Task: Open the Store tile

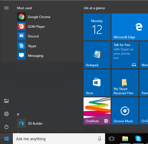Action: tap(97, 83)
